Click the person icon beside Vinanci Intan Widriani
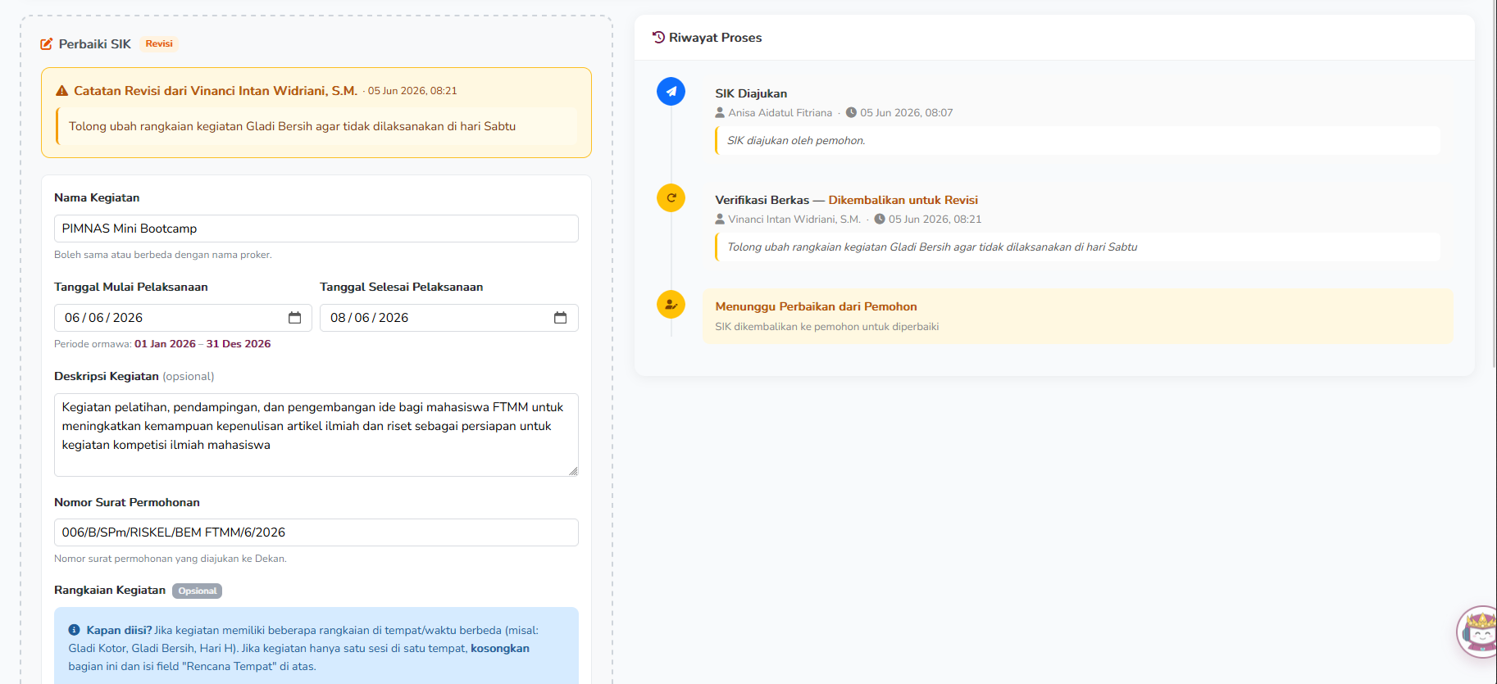The height and width of the screenshot is (684, 1497). point(720,220)
